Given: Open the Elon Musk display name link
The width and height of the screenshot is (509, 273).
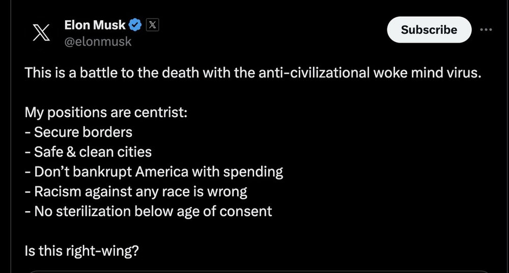Looking at the screenshot, I should (95, 25).
